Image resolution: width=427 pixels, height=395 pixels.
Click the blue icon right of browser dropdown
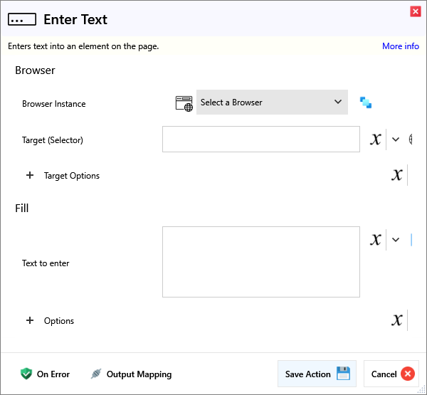click(x=366, y=102)
